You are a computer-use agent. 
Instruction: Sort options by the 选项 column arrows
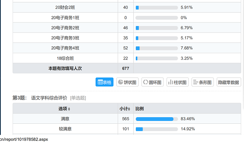tap(69, 109)
